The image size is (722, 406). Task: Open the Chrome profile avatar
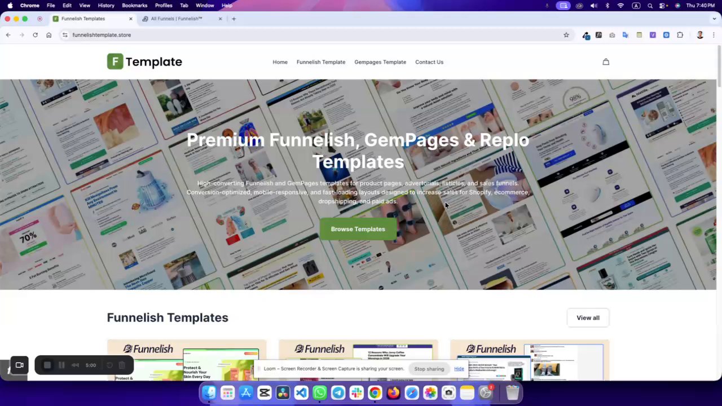point(700,35)
